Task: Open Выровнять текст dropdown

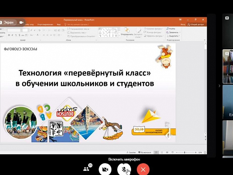Action: [77, 32]
